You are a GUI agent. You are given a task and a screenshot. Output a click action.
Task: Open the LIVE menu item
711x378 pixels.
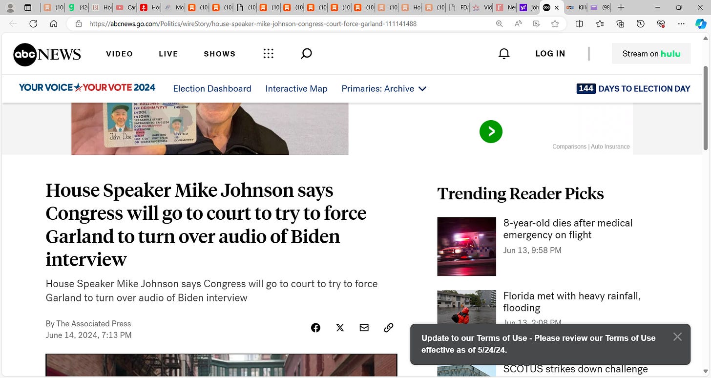[168, 54]
